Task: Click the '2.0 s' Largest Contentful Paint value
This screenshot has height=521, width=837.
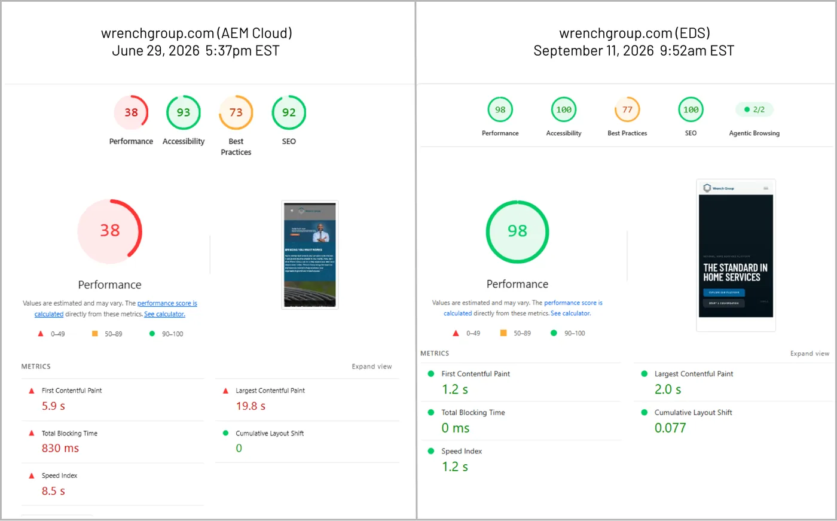Action: [x=668, y=389]
